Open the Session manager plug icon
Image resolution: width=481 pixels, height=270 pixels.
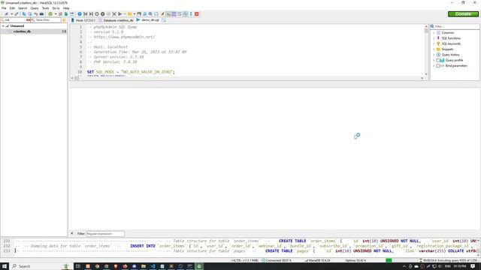[x=6, y=14]
